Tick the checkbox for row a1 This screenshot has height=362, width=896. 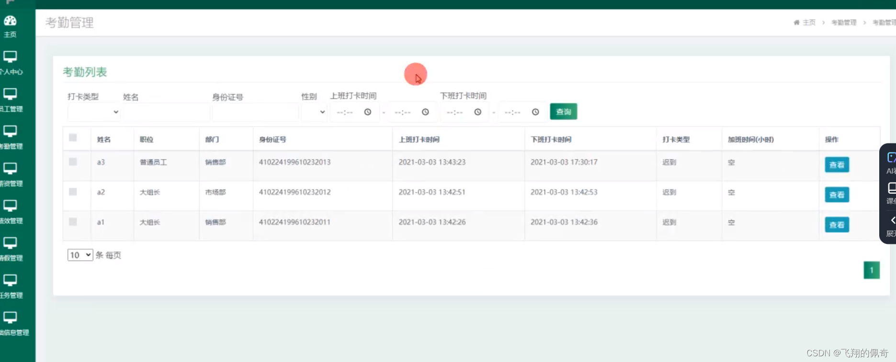point(73,222)
